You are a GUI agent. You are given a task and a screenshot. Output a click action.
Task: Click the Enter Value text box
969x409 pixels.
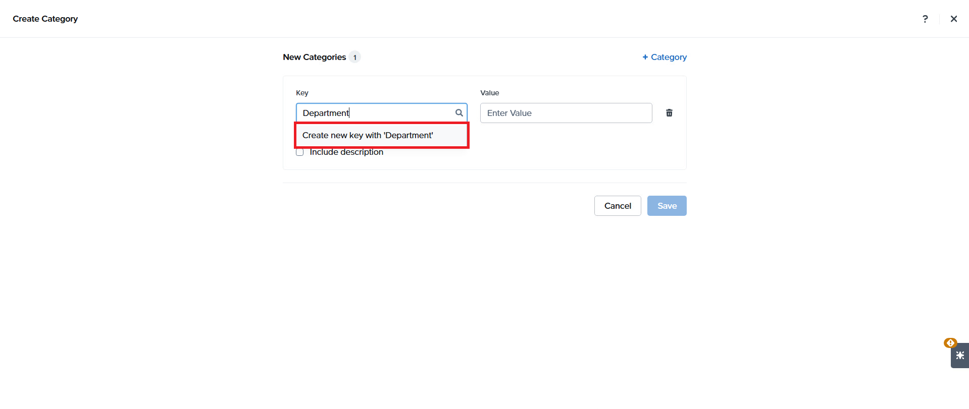pos(566,113)
